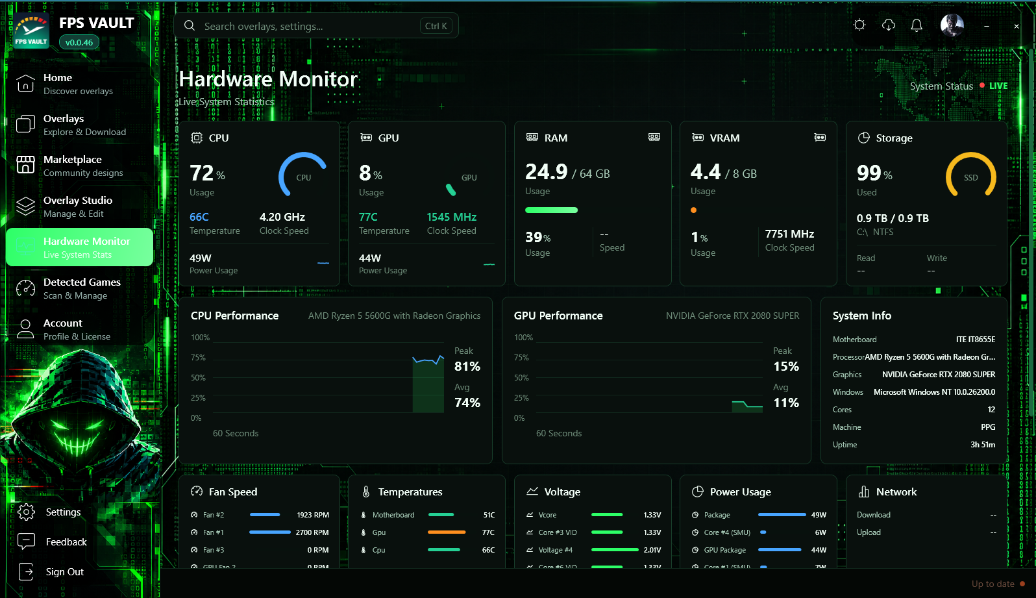This screenshot has height=598, width=1036.
Task: Click the Up to date status text
Action: pyautogui.click(x=993, y=584)
